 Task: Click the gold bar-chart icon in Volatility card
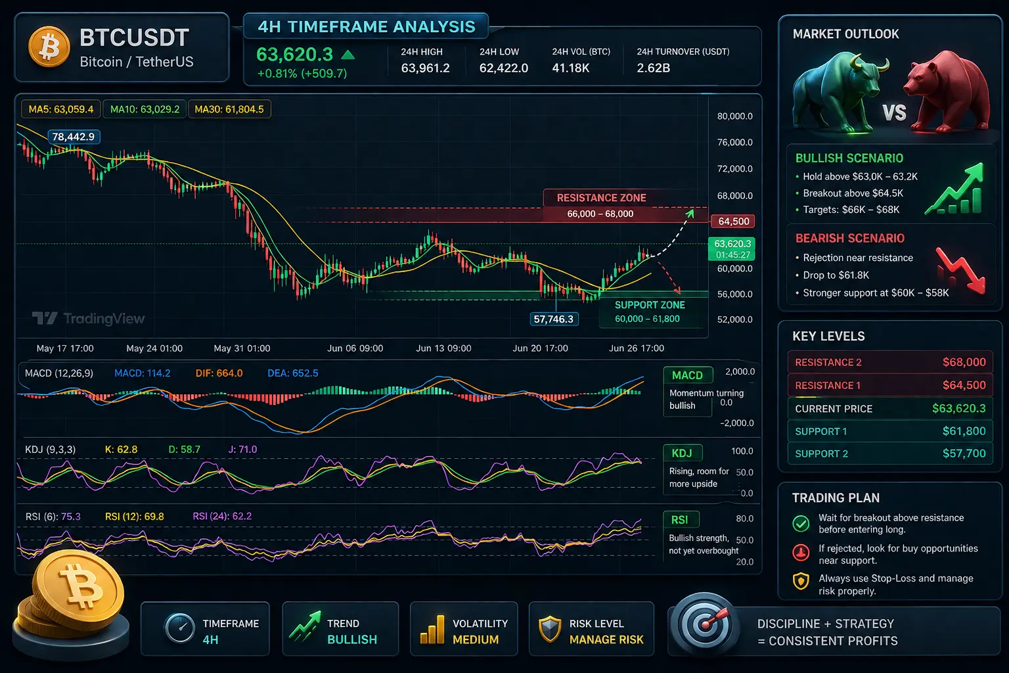click(432, 629)
